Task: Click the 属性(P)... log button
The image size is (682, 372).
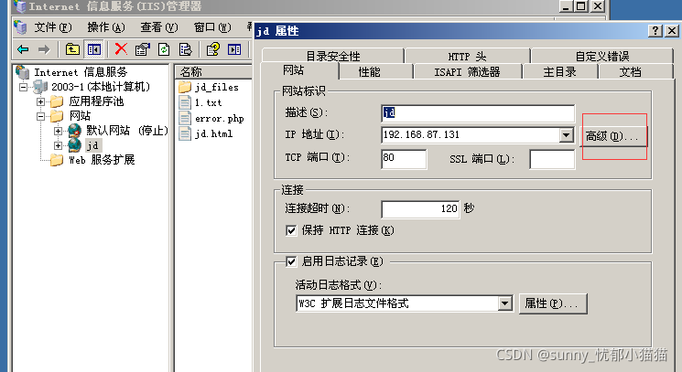Action: [x=553, y=303]
